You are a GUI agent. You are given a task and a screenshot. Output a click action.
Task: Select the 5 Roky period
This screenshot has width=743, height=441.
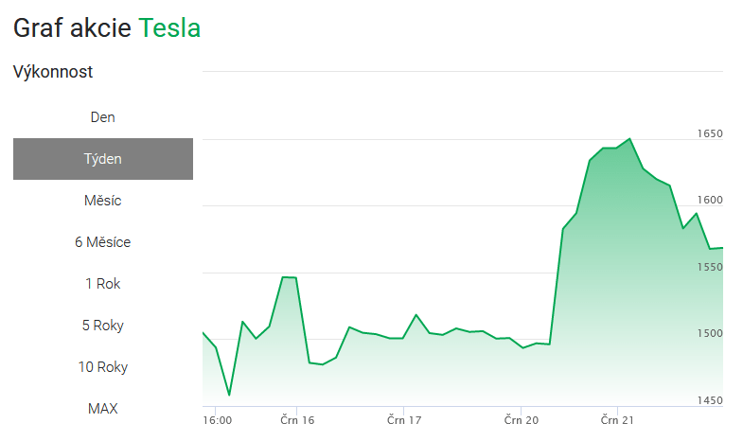(102, 326)
